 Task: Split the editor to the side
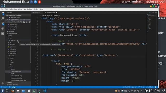click(x=153, y=12)
